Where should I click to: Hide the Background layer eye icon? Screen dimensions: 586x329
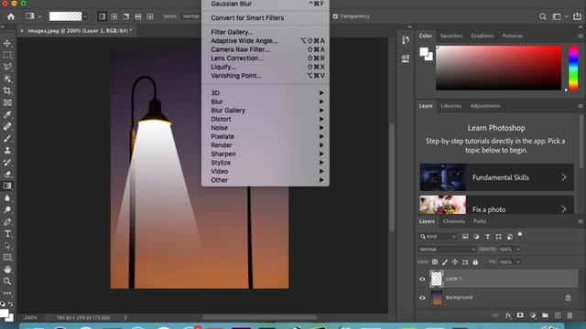click(422, 298)
